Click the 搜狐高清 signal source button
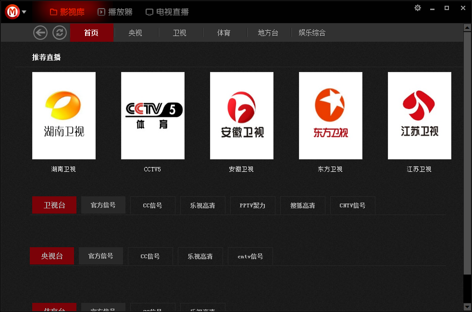 coord(302,205)
